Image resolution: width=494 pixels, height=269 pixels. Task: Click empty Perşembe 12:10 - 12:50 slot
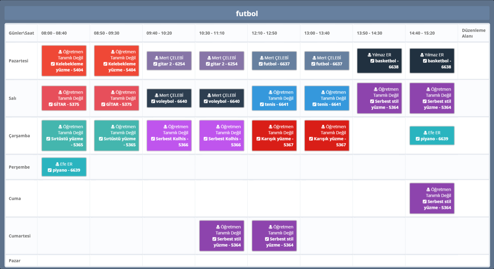[x=274, y=167]
